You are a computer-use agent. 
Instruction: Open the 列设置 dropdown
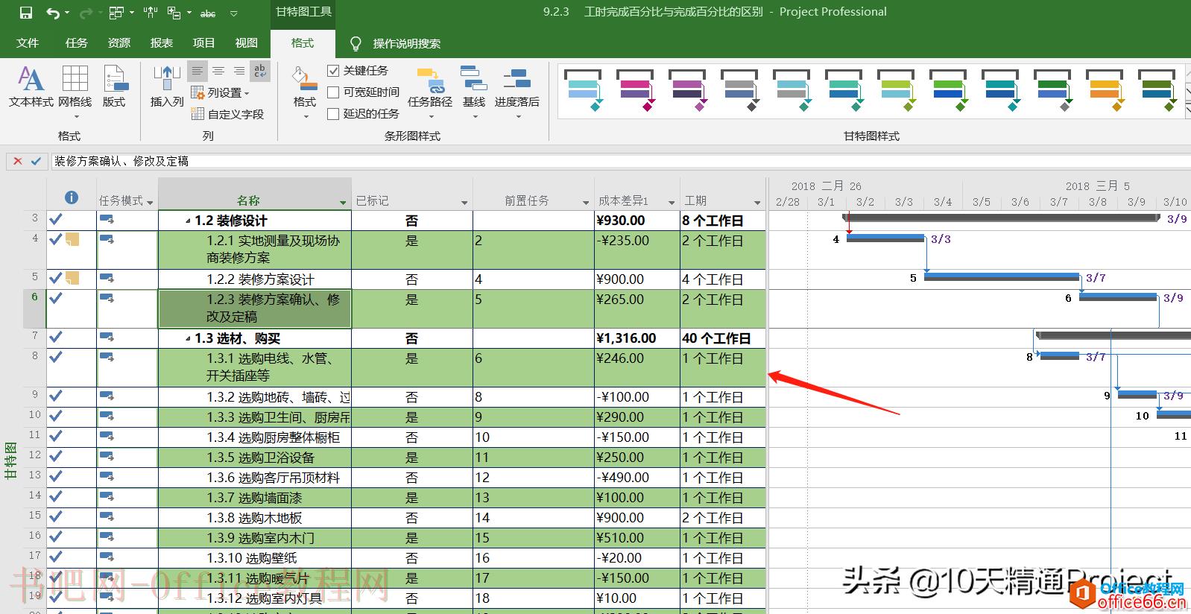coord(221,92)
